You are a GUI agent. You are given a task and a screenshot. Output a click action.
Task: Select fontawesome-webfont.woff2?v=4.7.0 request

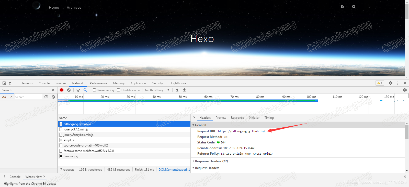pyautogui.click(x=124, y=151)
